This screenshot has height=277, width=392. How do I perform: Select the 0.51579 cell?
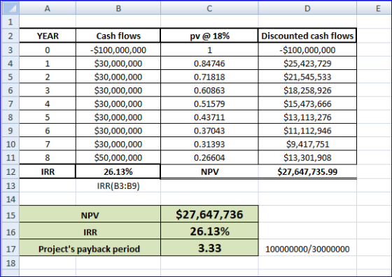pos(209,104)
